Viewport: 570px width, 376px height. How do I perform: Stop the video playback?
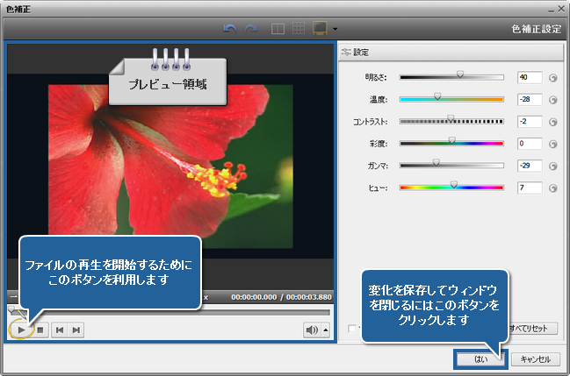(x=40, y=330)
